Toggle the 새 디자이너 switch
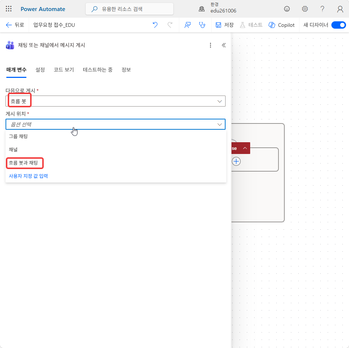The width and height of the screenshot is (349, 348). [338, 25]
